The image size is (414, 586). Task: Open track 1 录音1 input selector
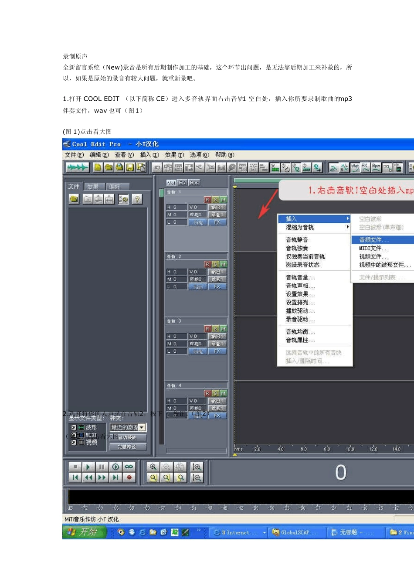point(217,215)
